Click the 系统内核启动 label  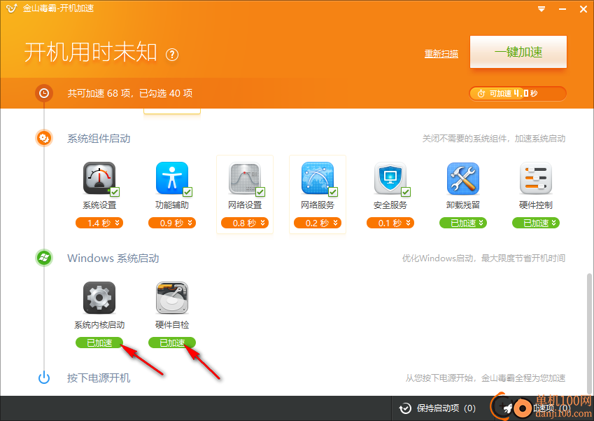[x=99, y=325]
